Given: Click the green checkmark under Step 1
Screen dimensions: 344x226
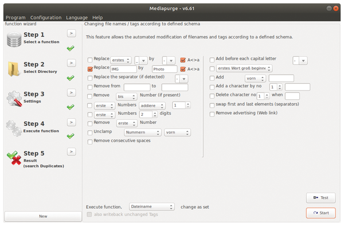Looking at the screenshot, I should 71,48.
